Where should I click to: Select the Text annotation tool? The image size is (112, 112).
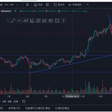point(64,20)
